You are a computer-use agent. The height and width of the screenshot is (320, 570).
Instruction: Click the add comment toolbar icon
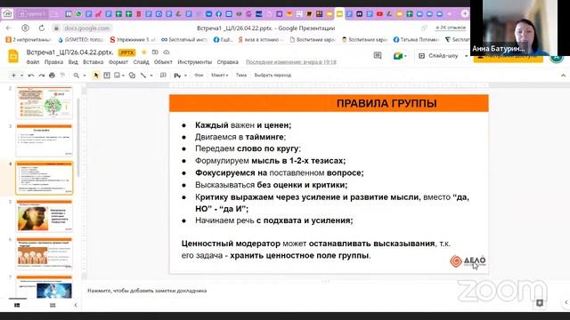163,76
